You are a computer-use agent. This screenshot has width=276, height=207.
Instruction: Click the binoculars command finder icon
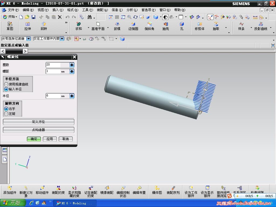(89, 17)
